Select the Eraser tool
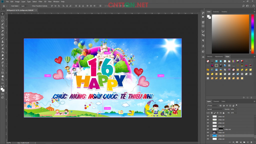 pos(2,49)
